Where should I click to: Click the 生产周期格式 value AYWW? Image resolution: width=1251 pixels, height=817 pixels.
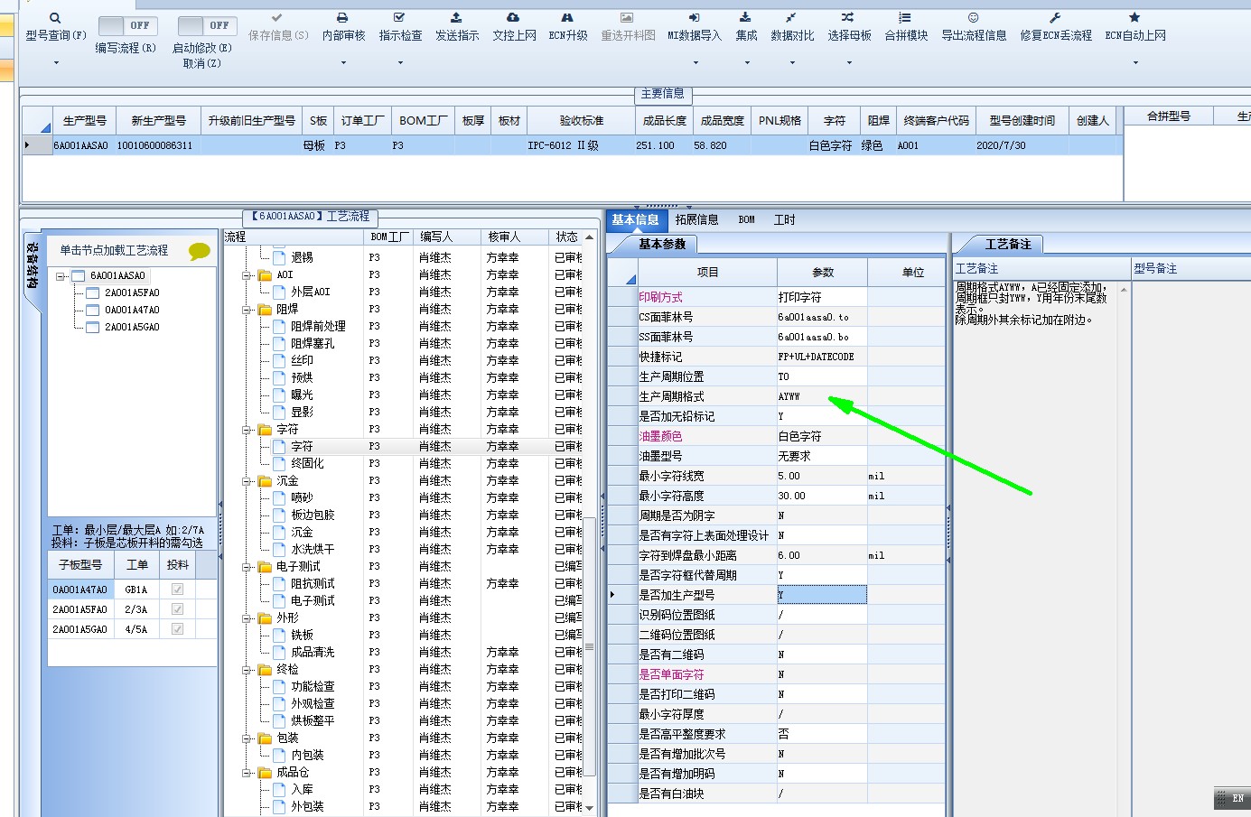(789, 397)
